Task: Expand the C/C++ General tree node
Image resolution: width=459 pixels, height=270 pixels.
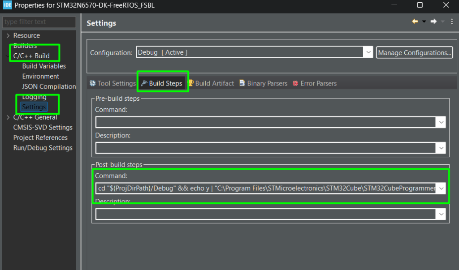Action: tap(8, 117)
